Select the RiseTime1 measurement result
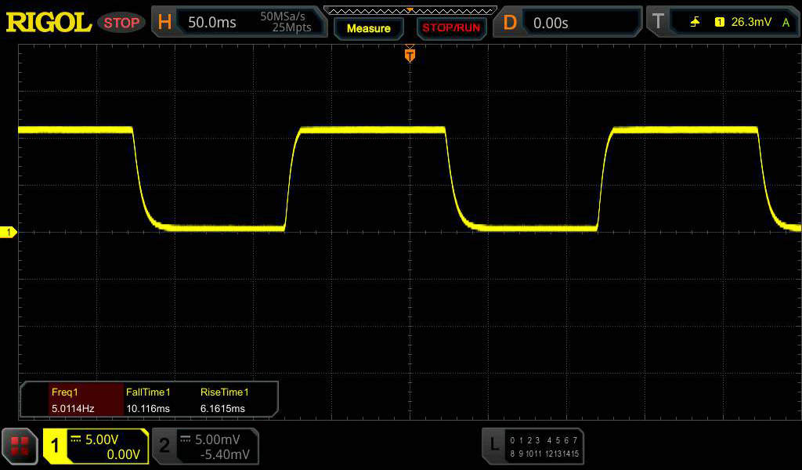 223,400
